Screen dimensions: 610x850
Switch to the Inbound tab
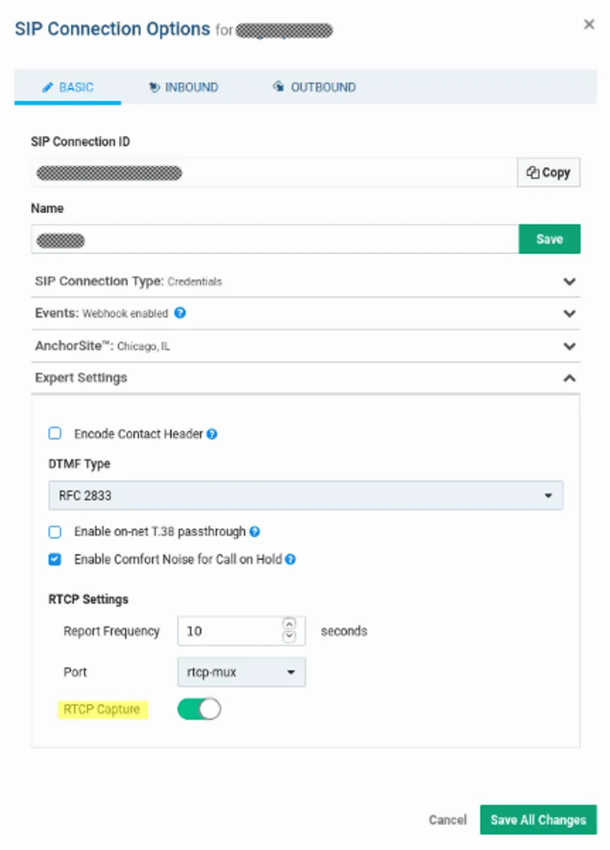184,87
